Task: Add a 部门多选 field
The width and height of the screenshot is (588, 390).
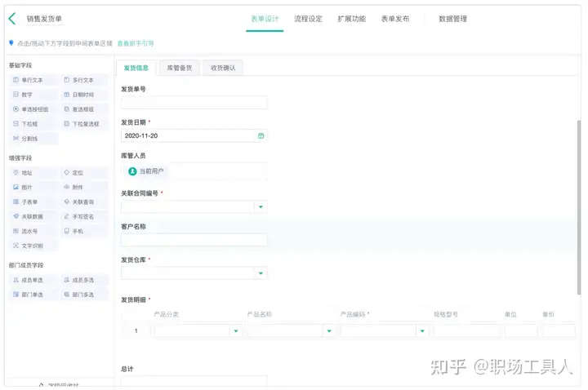Action: click(84, 294)
